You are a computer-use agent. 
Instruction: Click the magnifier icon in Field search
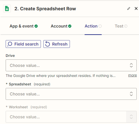click(x=10, y=44)
